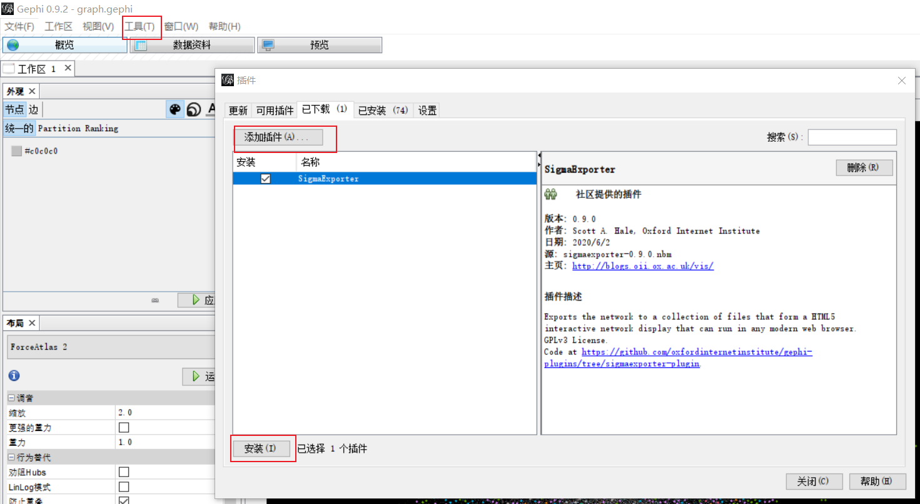The height and width of the screenshot is (504, 920).
Task: Close the 布局 panel tab
Action: coord(32,323)
